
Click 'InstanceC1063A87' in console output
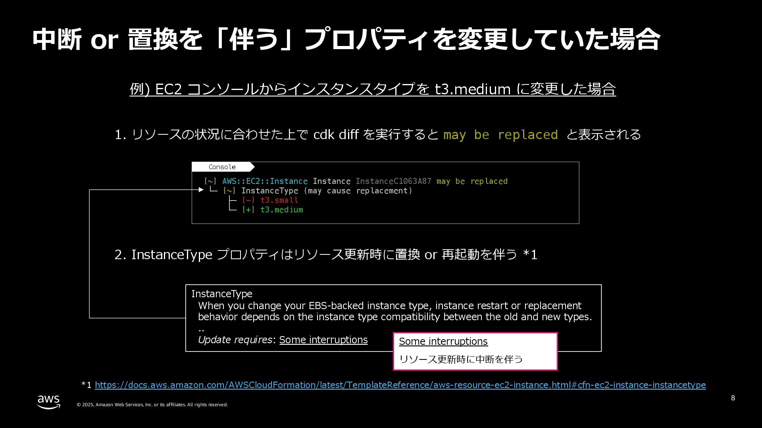[393, 181]
